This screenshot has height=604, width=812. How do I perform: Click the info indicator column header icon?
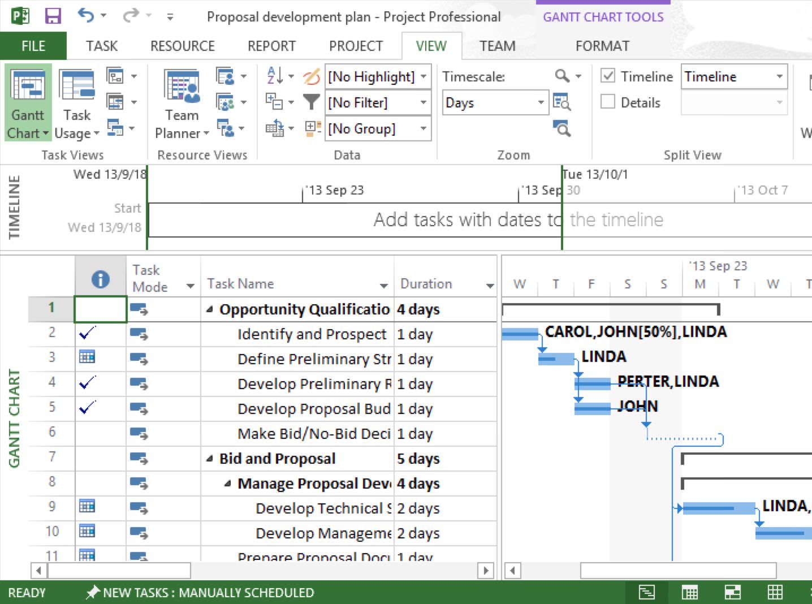pyautogui.click(x=100, y=279)
